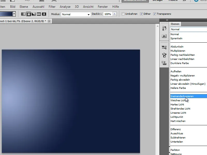This screenshot has width=207, height=155.
Task: Choose Differenz blend mode
Action: click(x=189, y=129)
